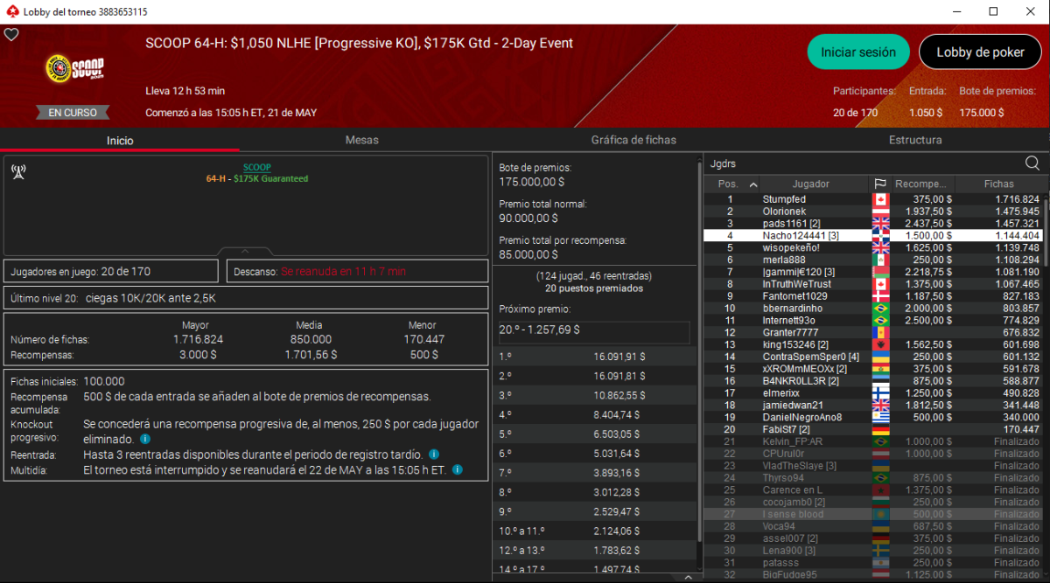The height and width of the screenshot is (583, 1050).
Task: Click the flag in elmerixx's row
Action: pos(880,393)
